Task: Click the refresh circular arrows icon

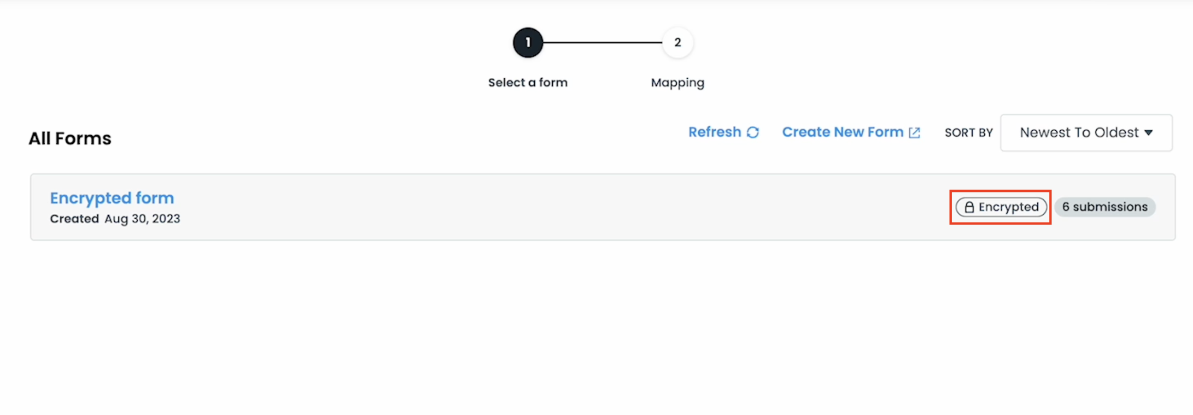Action: click(x=753, y=132)
